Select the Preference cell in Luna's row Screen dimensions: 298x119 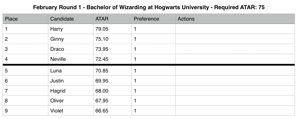[153, 71]
